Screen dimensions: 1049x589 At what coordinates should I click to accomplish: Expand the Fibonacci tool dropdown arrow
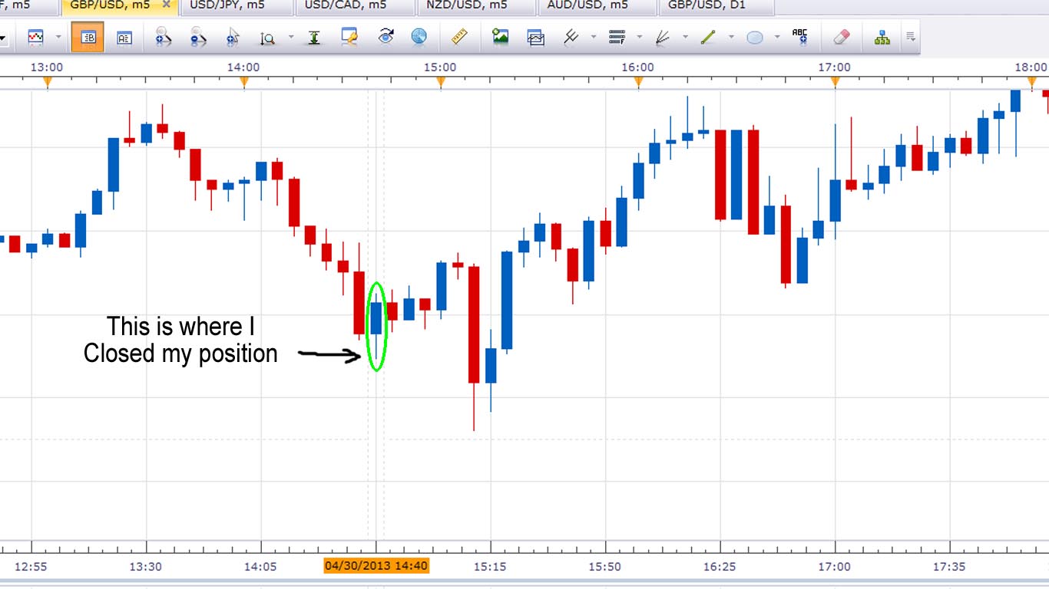(x=639, y=37)
